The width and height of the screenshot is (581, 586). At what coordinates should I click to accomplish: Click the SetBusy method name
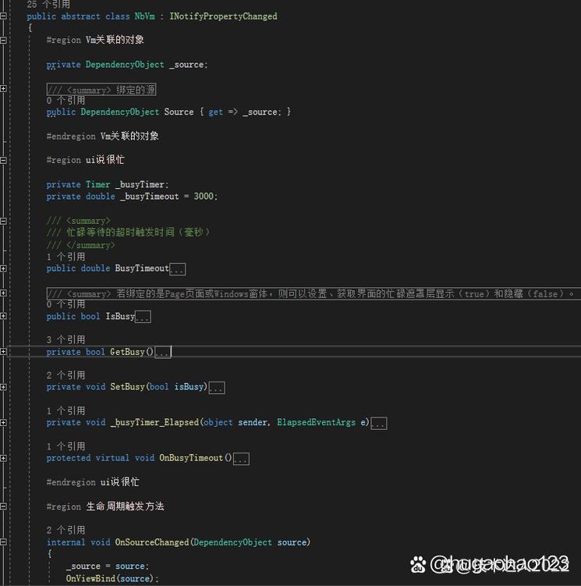pyautogui.click(x=127, y=387)
